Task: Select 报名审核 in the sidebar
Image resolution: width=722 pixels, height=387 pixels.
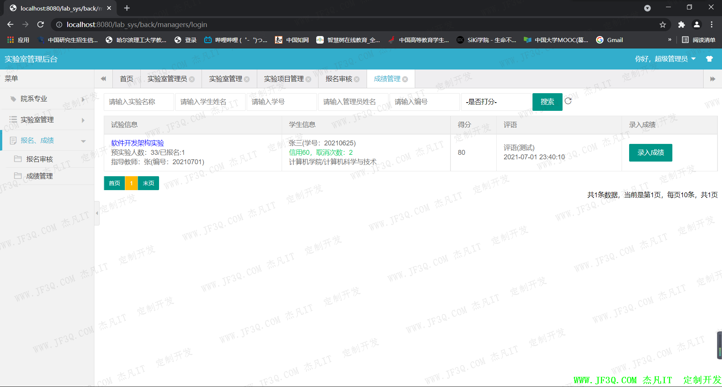Action: [39, 159]
